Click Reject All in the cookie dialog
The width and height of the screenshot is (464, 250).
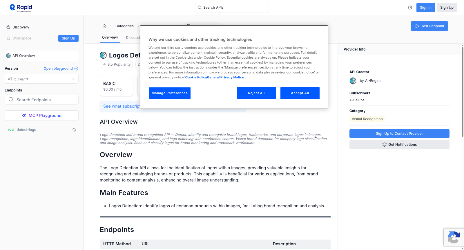click(x=256, y=93)
